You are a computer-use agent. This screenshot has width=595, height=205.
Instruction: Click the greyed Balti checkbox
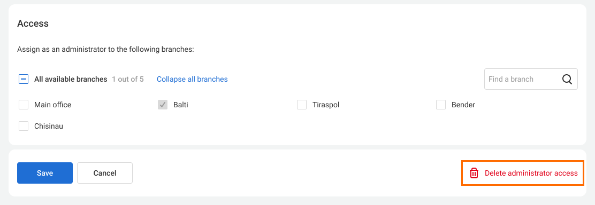pos(163,105)
